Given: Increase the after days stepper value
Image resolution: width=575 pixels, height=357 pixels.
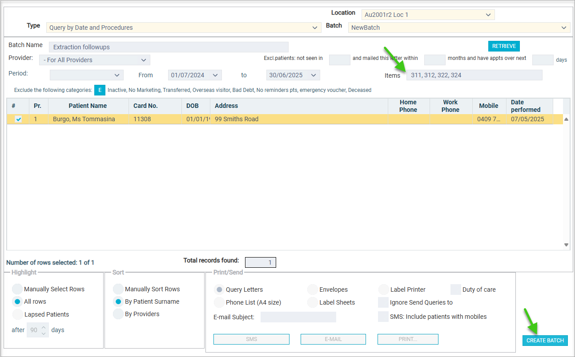Looking at the screenshot, I should 44,328.
